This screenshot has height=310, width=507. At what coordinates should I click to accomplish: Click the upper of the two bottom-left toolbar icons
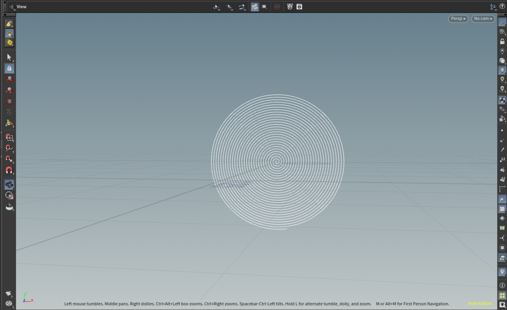pos(9,294)
